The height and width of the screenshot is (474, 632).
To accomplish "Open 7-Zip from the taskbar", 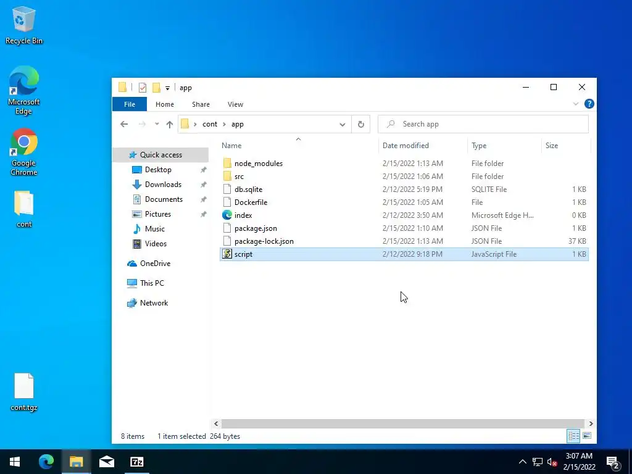I will click(136, 462).
